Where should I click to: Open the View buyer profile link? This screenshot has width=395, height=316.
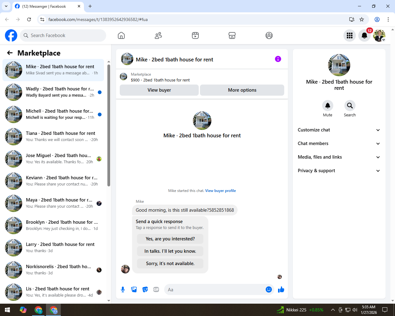click(x=220, y=191)
